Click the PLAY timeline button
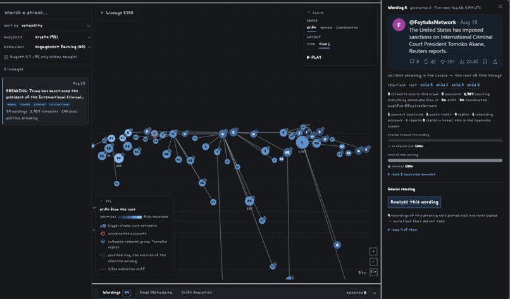Screen dimensions: 510x299 [314, 57]
